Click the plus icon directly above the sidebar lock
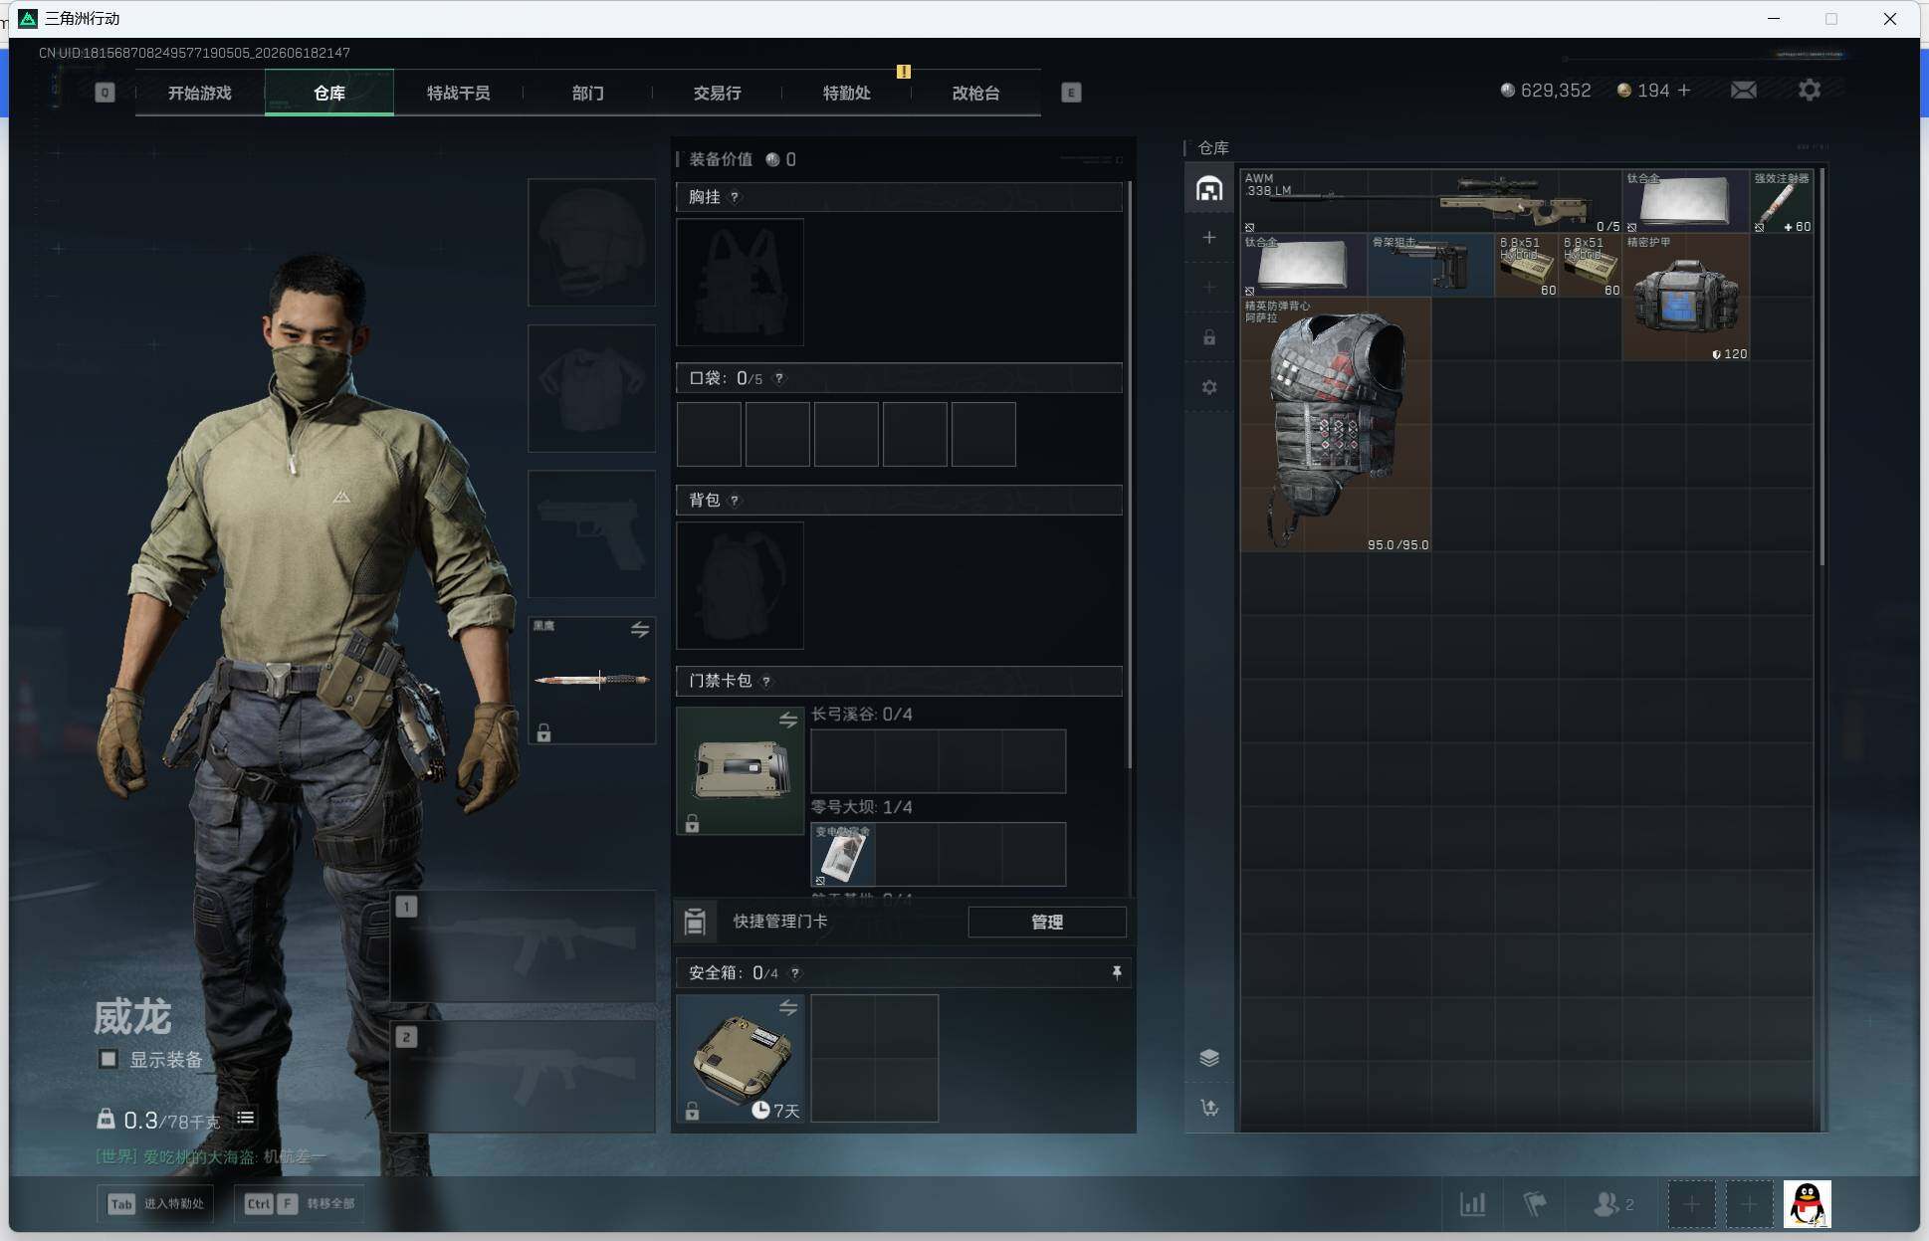Screen dimensions: 1929x1241 pos(1209,288)
